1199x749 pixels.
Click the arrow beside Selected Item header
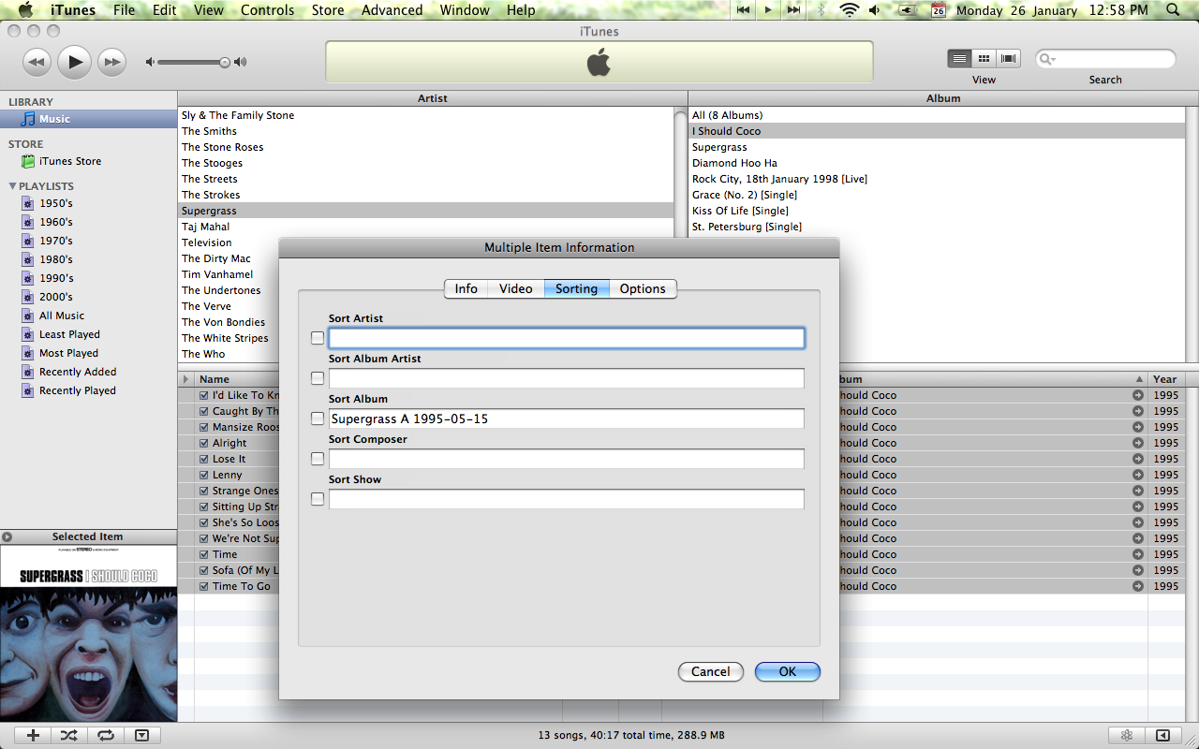point(7,536)
